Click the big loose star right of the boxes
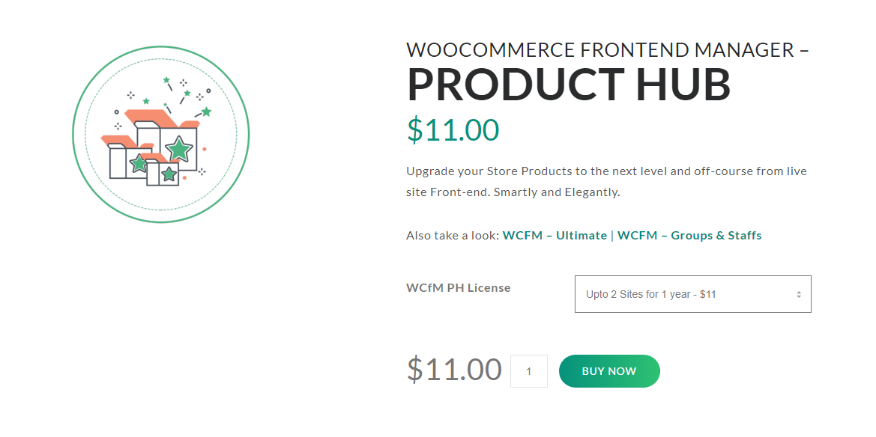This screenshot has height=437, width=876. click(206, 111)
